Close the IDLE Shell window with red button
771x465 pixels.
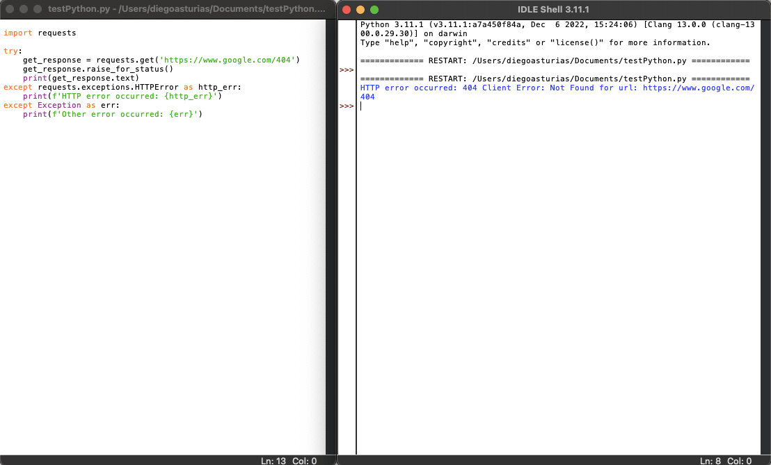coord(346,10)
